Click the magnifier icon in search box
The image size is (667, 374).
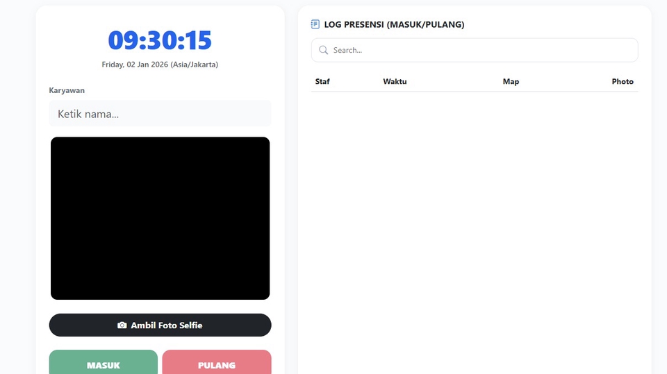click(324, 50)
